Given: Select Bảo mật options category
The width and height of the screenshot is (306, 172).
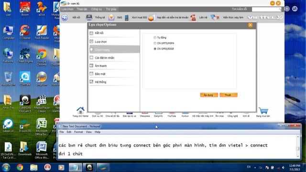Looking at the screenshot, I should [x=114, y=74].
